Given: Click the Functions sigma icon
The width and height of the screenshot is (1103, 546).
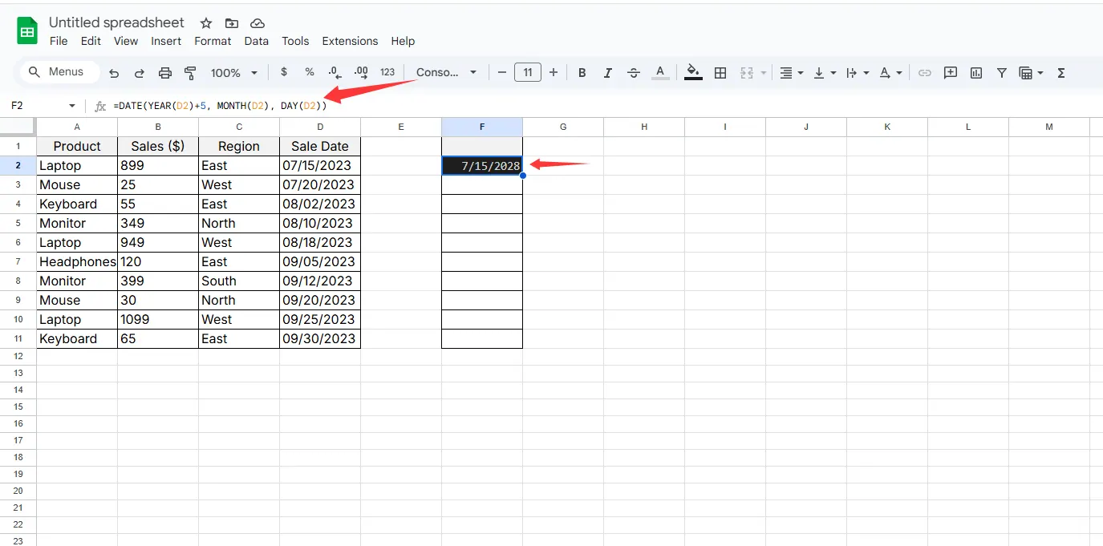Looking at the screenshot, I should coord(1061,73).
